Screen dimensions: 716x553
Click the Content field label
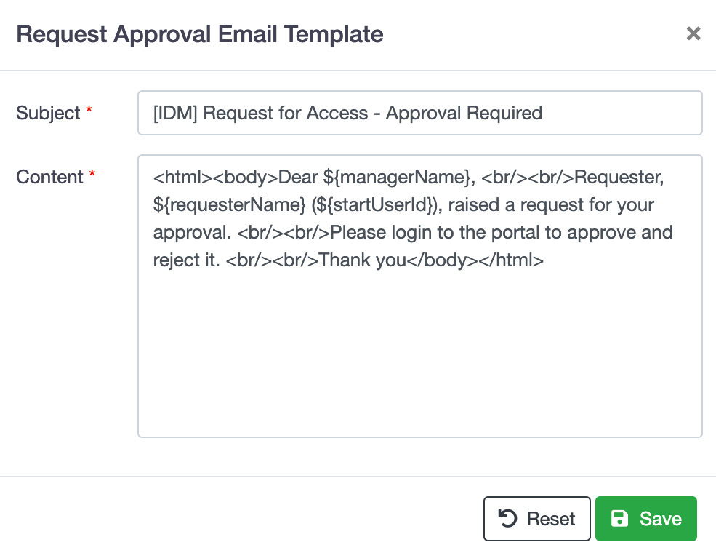coord(49,177)
